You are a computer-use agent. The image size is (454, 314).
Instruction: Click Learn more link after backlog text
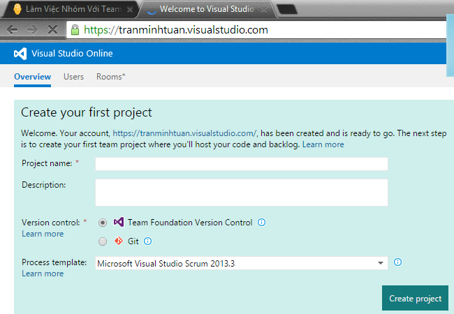pyautogui.click(x=323, y=144)
